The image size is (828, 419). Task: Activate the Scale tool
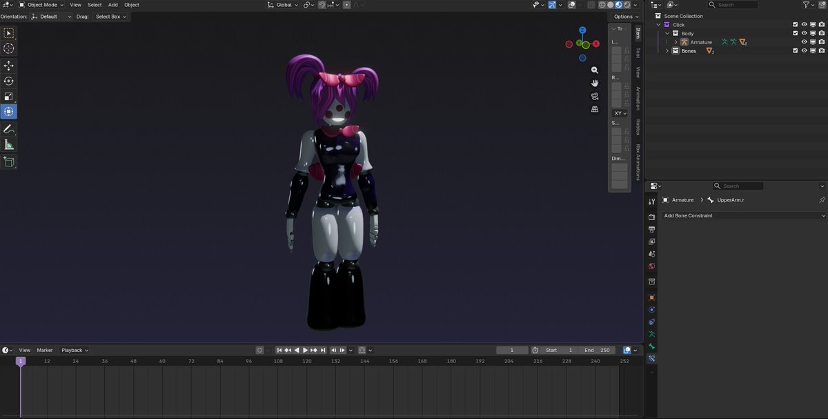pyautogui.click(x=8, y=97)
